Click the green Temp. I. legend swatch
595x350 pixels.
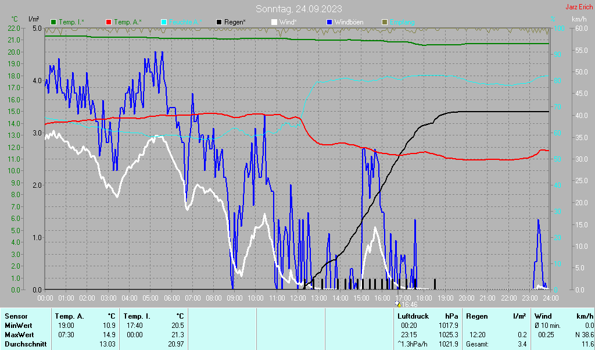tap(53, 22)
